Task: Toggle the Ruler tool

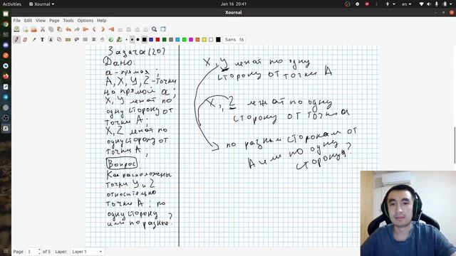Action: point(68,40)
